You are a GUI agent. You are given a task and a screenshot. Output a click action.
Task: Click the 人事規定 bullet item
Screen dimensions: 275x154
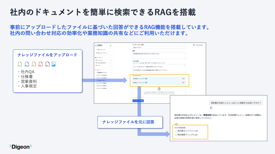(27, 86)
